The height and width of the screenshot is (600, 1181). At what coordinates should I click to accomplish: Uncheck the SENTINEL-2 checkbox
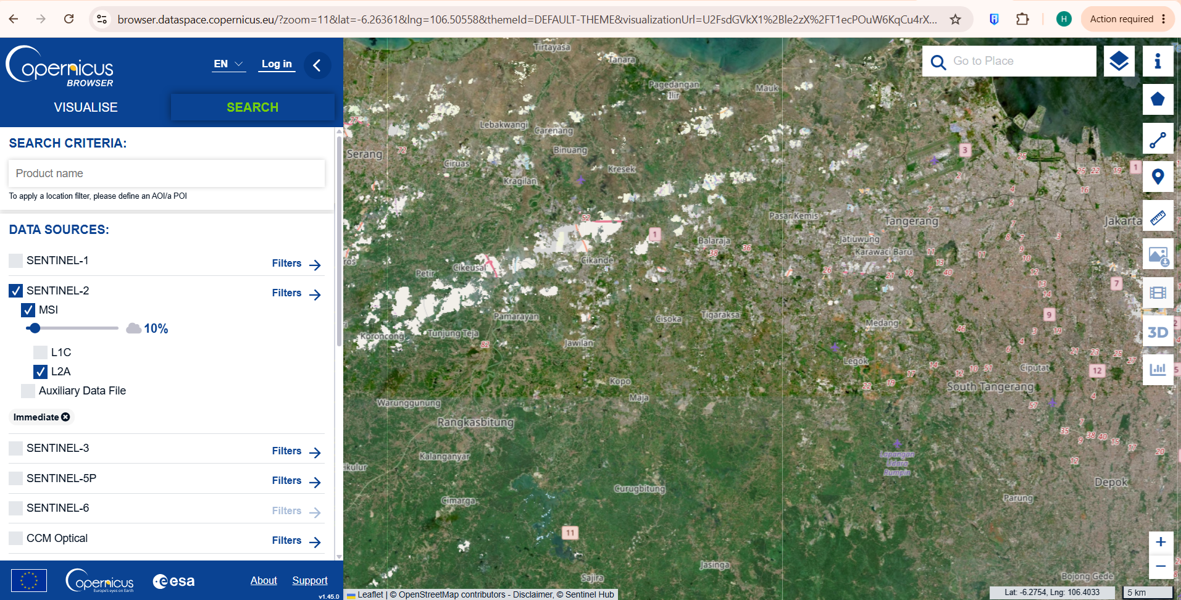(16, 291)
